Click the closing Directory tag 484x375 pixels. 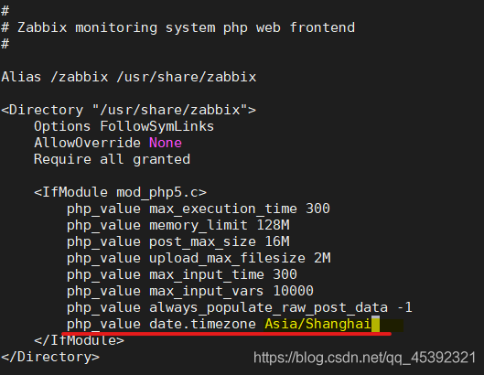(50, 357)
